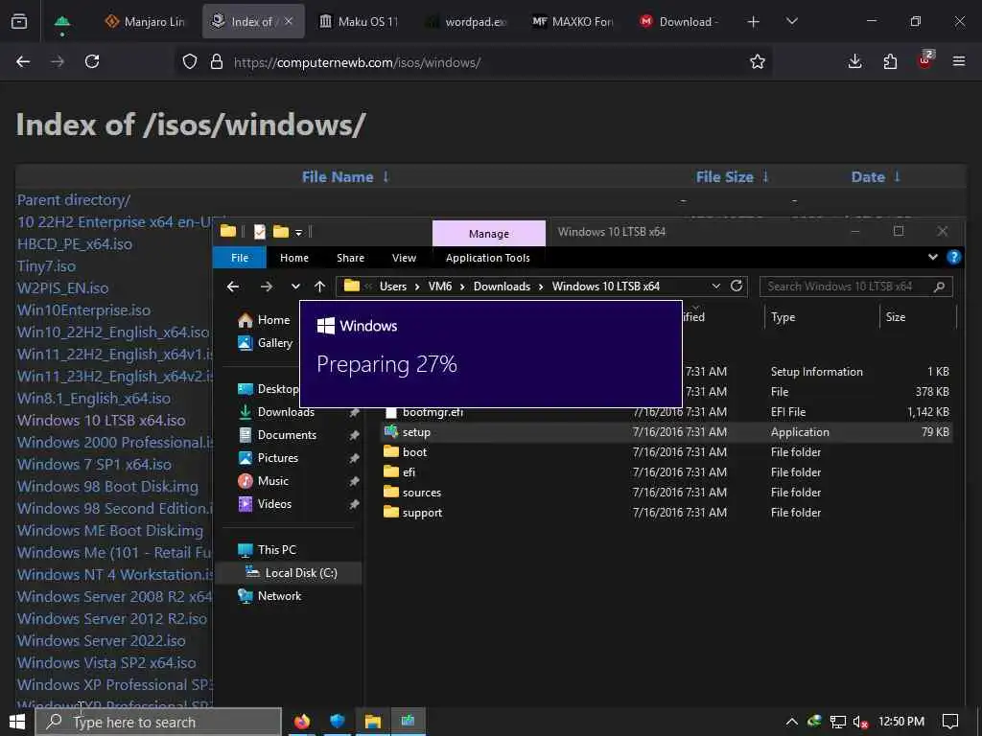Open the Share ribbon tab in Explorer

pyautogui.click(x=350, y=258)
